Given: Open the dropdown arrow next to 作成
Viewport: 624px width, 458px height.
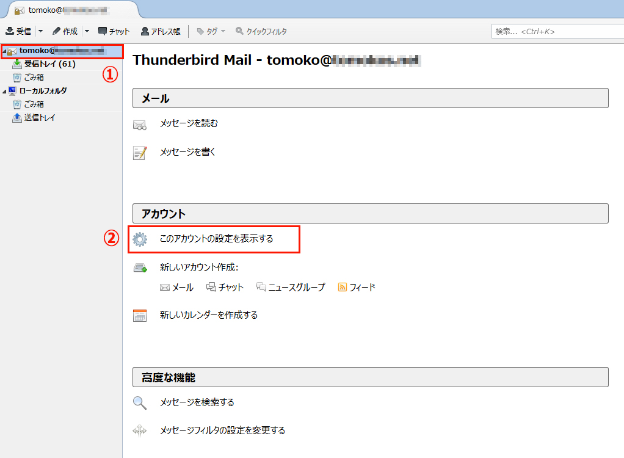Looking at the screenshot, I should pyautogui.click(x=87, y=31).
